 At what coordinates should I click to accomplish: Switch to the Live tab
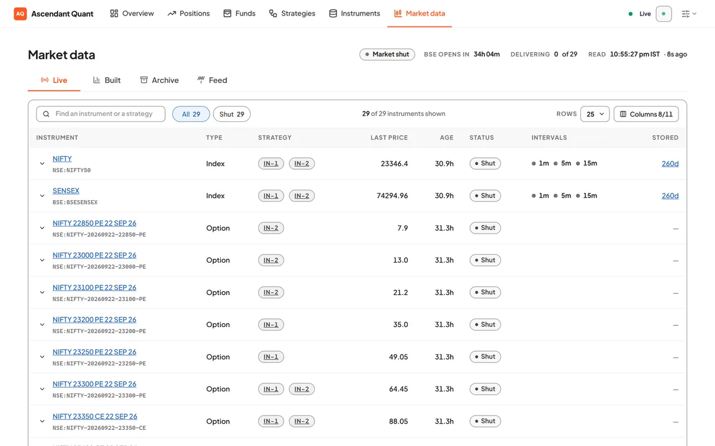point(54,80)
